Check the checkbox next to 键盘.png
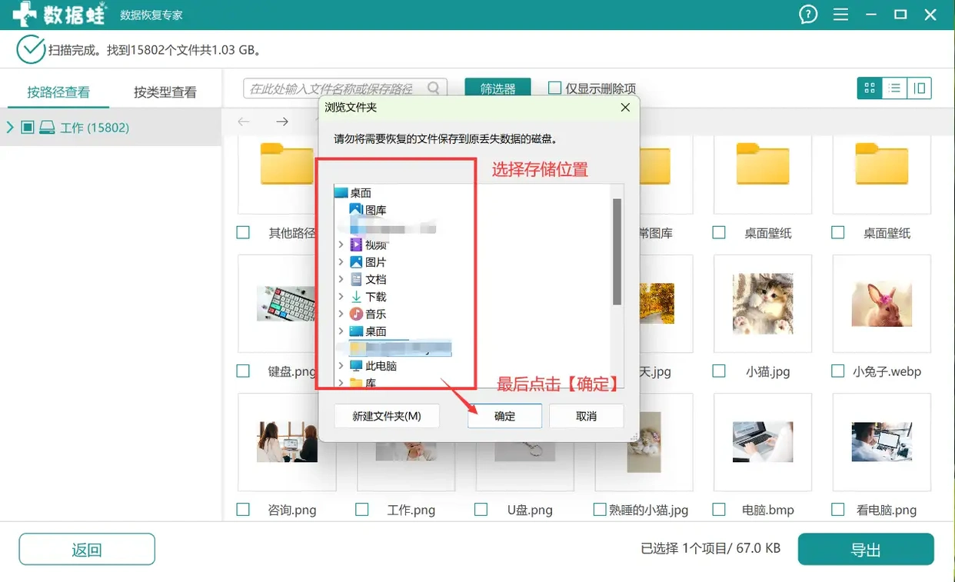This screenshot has width=955, height=582. (x=243, y=371)
